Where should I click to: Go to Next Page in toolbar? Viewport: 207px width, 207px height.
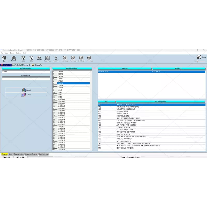tap(81, 58)
